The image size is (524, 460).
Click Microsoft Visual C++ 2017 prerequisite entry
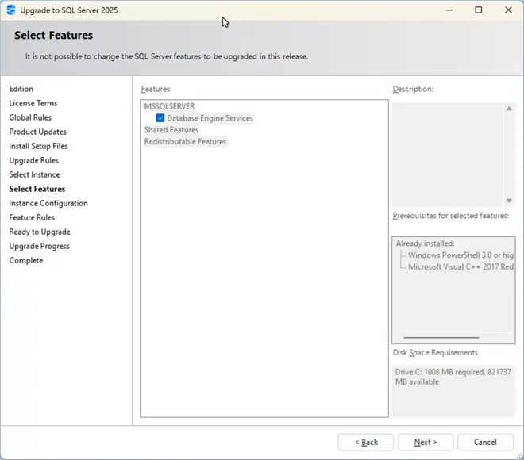(x=460, y=267)
